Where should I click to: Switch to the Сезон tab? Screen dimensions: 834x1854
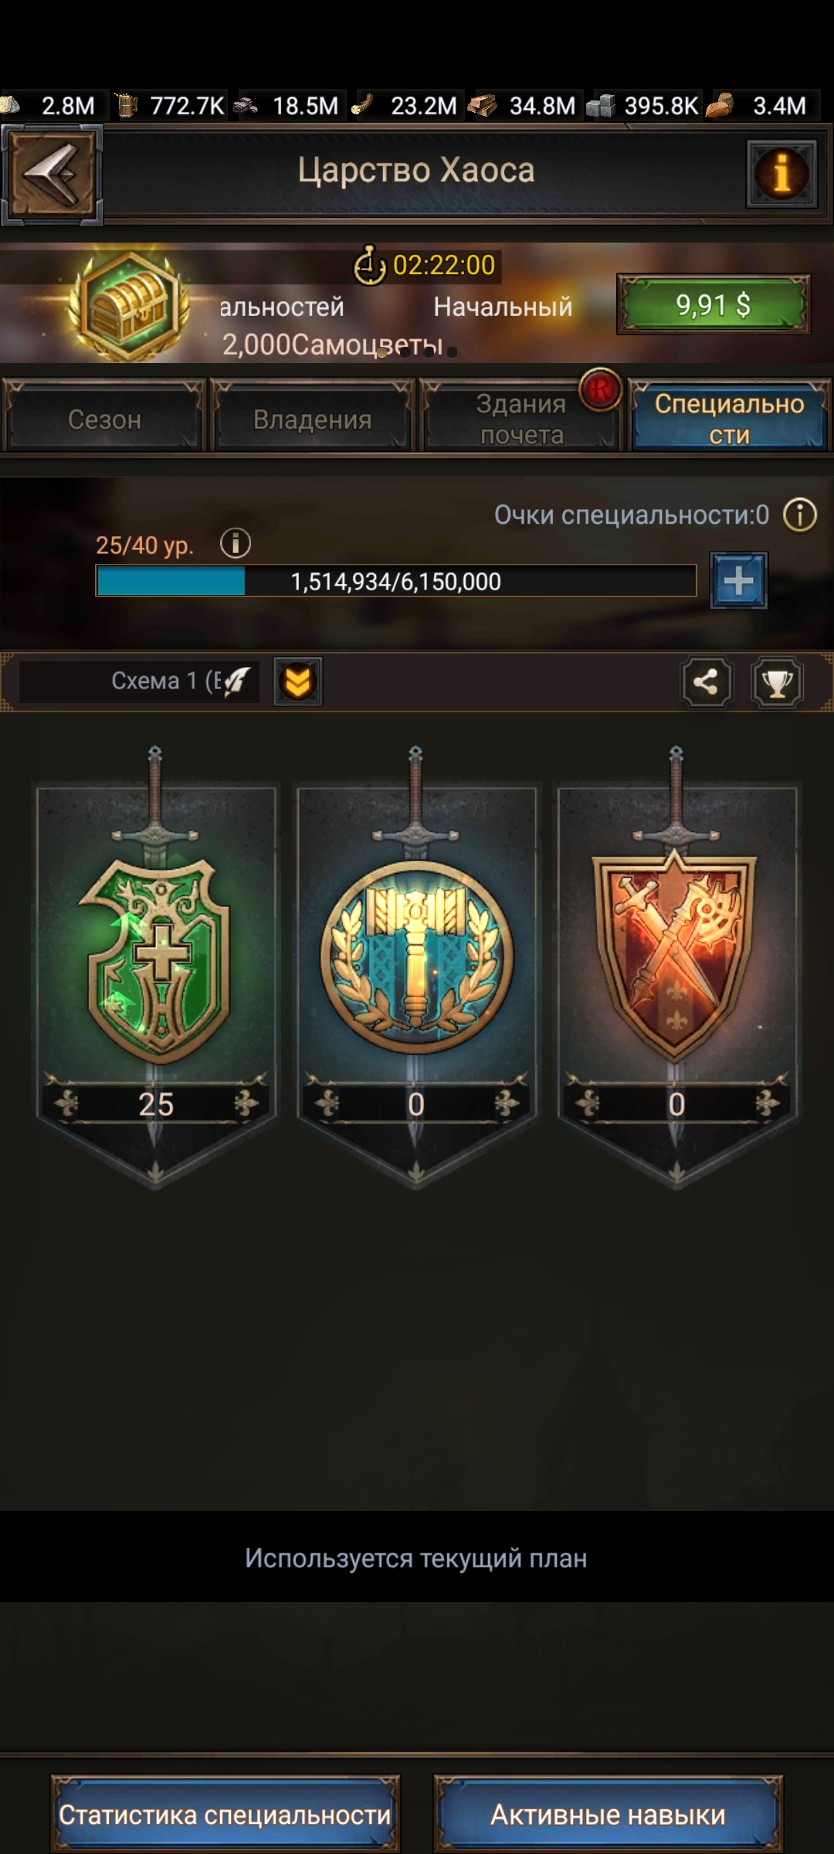(x=104, y=419)
